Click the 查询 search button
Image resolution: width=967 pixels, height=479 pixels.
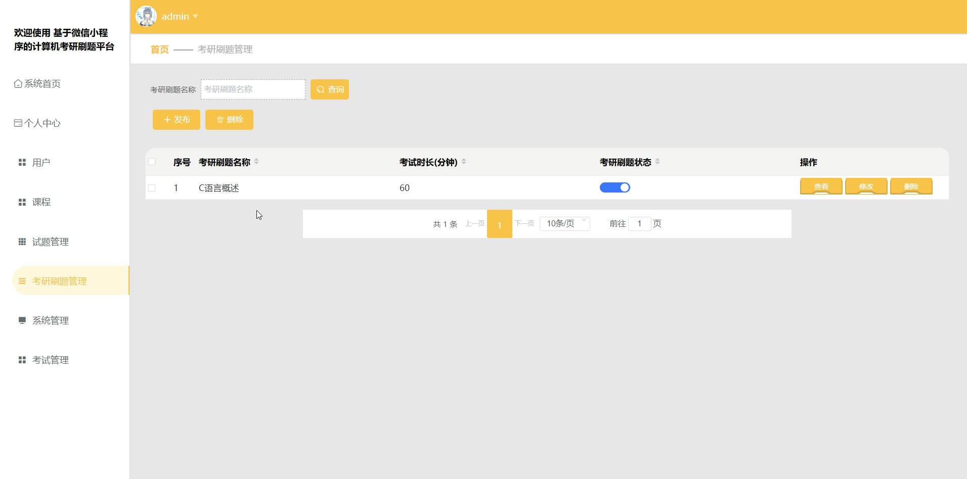click(x=330, y=89)
